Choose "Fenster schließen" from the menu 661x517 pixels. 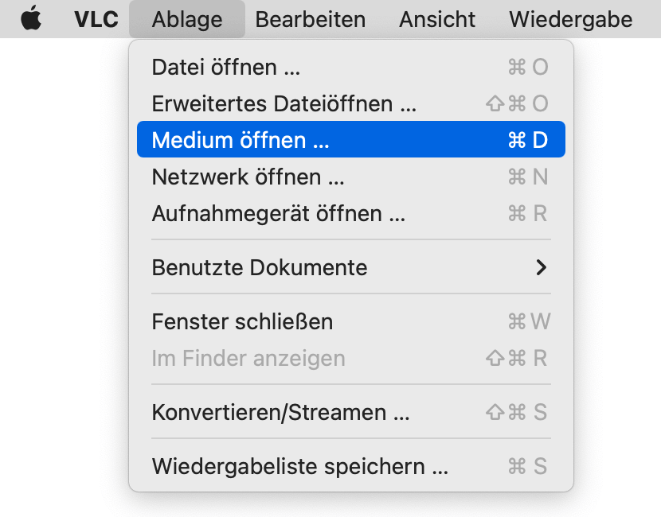242,321
